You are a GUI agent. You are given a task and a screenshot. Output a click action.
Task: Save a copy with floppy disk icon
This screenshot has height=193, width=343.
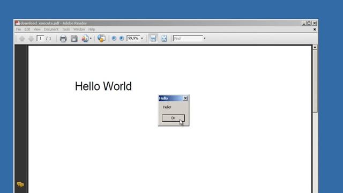point(74,39)
